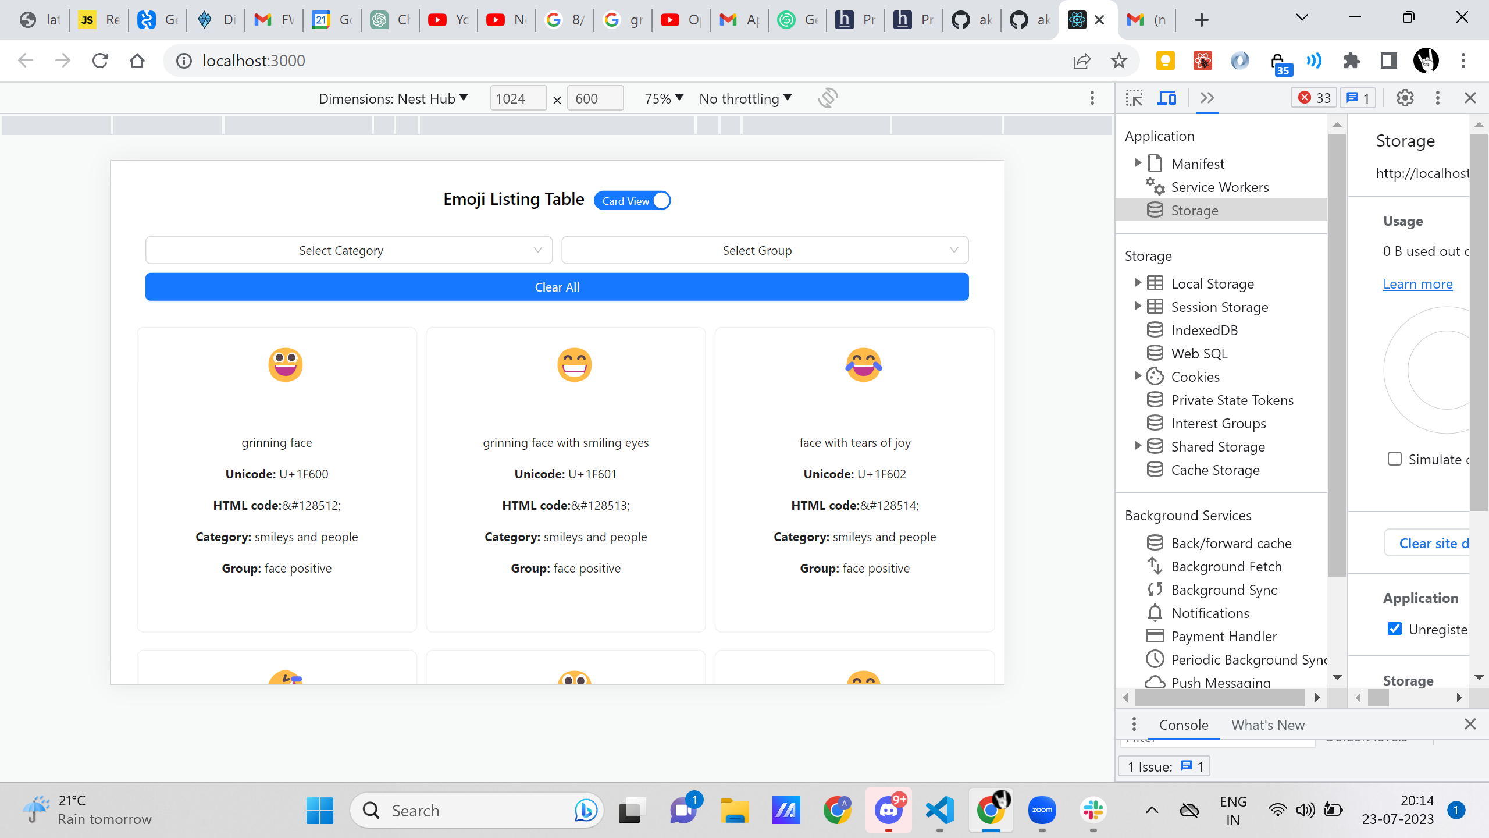Open the browser extensions puzzle icon
The height and width of the screenshot is (838, 1489).
[1352, 61]
